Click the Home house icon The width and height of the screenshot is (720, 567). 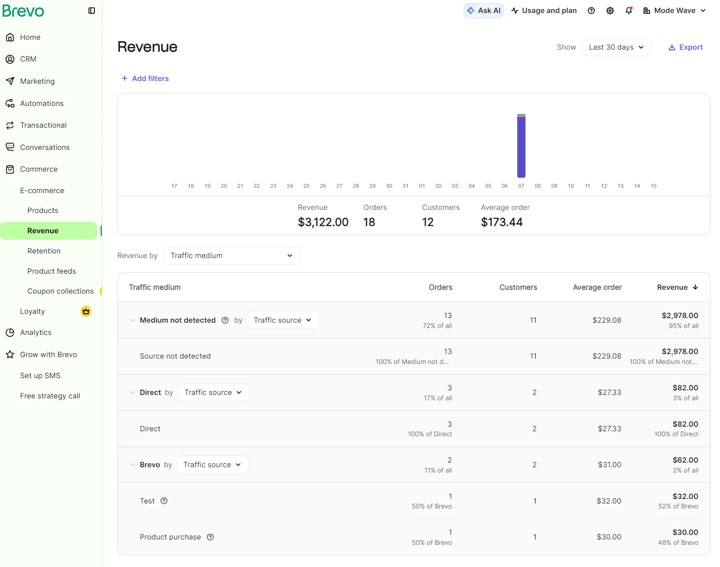[10, 37]
